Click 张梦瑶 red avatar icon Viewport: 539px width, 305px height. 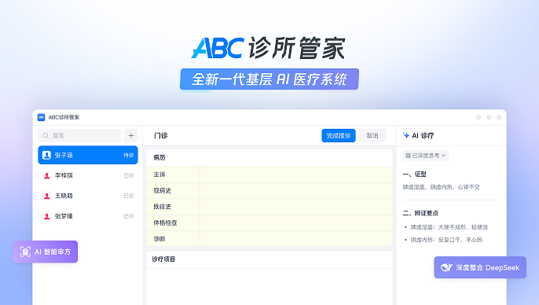click(46, 216)
